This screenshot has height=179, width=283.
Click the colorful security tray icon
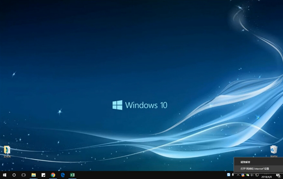point(243,175)
